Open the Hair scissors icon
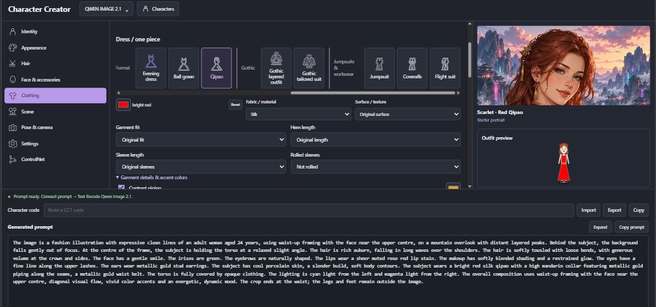Screen dimensions: 656x307 [x=13, y=64]
